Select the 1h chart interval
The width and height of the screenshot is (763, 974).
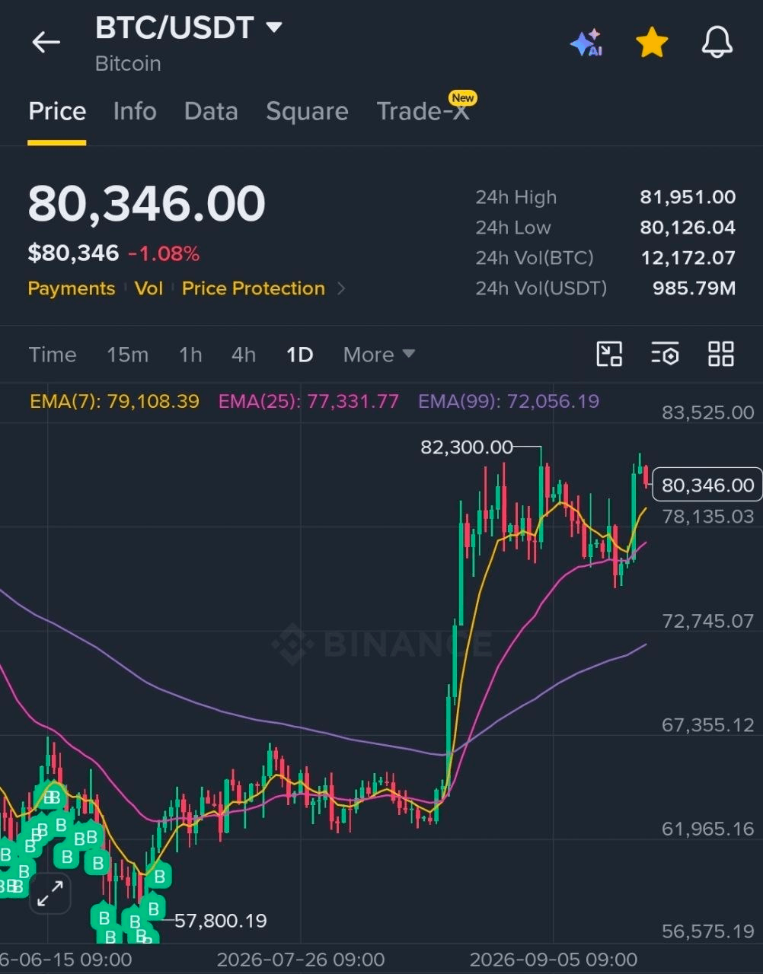pos(190,355)
